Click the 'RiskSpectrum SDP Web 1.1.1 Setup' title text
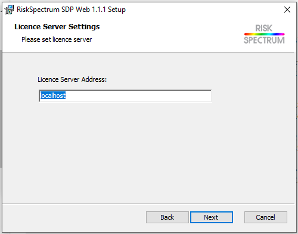The height and width of the screenshot is (234, 298). click(71, 10)
